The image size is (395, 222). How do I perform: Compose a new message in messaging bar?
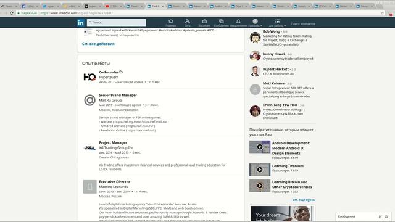(x=380, y=216)
